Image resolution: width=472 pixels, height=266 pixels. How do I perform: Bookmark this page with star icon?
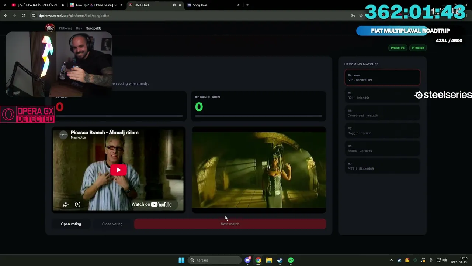(361, 16)
